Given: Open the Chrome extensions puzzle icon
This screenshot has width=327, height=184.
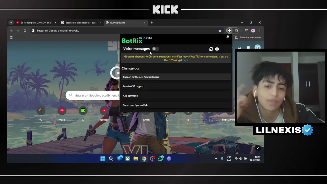Looking at the screenshot, I should click(x=236, y=30).
